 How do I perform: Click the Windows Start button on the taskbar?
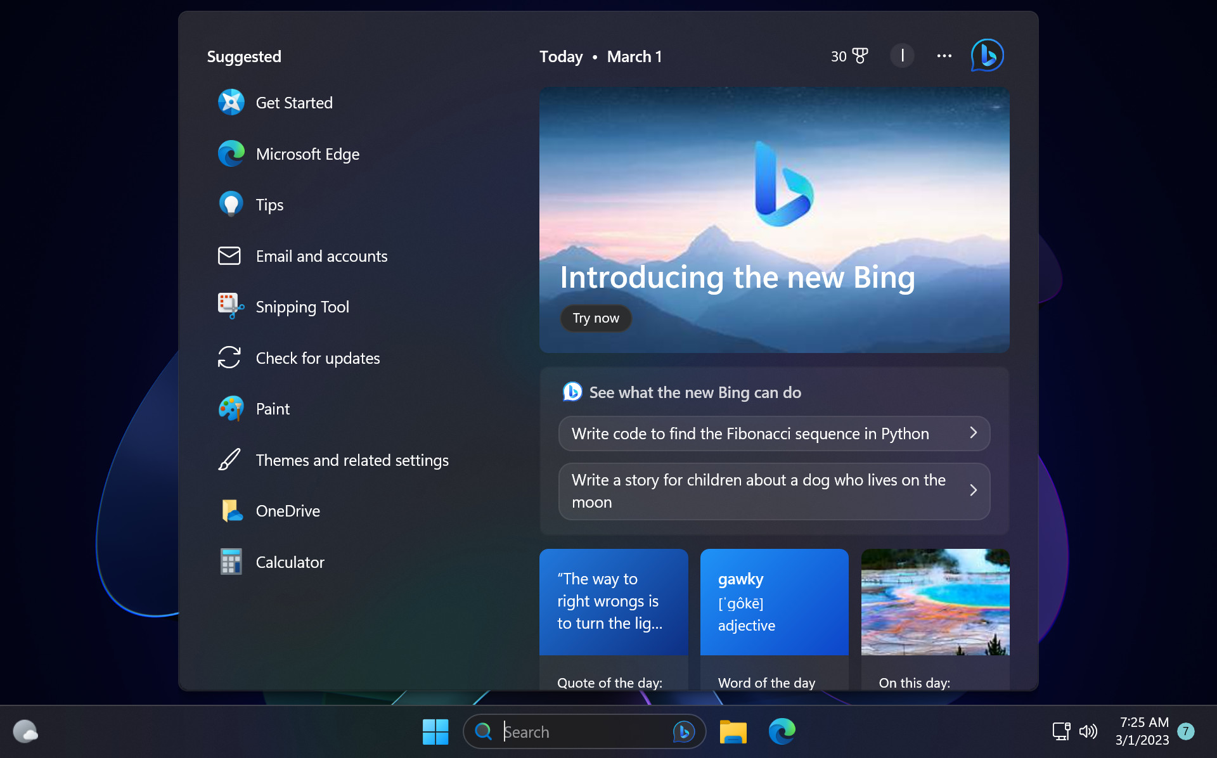pyautogui.click(x=435, y=732)
